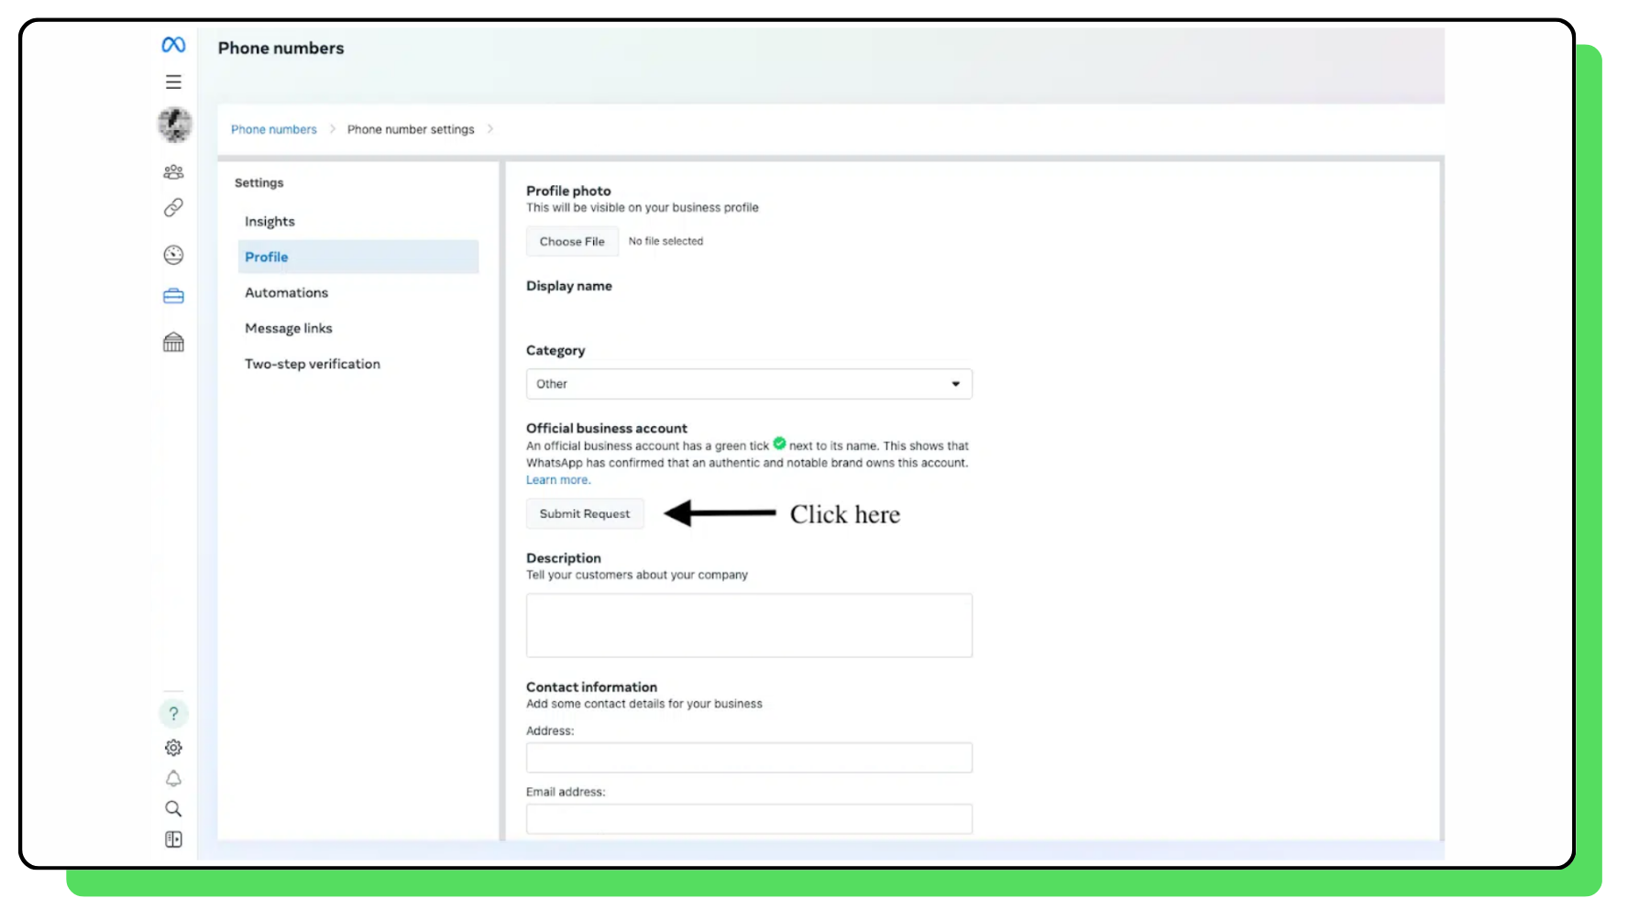Click Phone number settings breadcrumb
1628x920 pixels.
tap(411, 129)
